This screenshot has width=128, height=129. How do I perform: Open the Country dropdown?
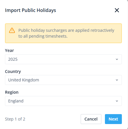click(x=63, y=80)
